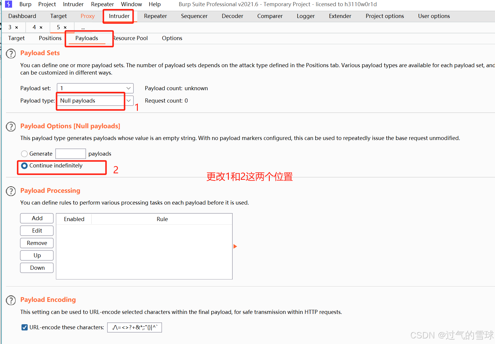
Task: Click the generate payloads count field
Action: [70, 154]
